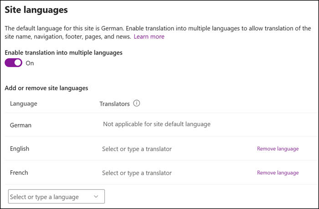319x209 pixels.
Task: Click the On label beside the toggle
Action: [x=30, y=63]
